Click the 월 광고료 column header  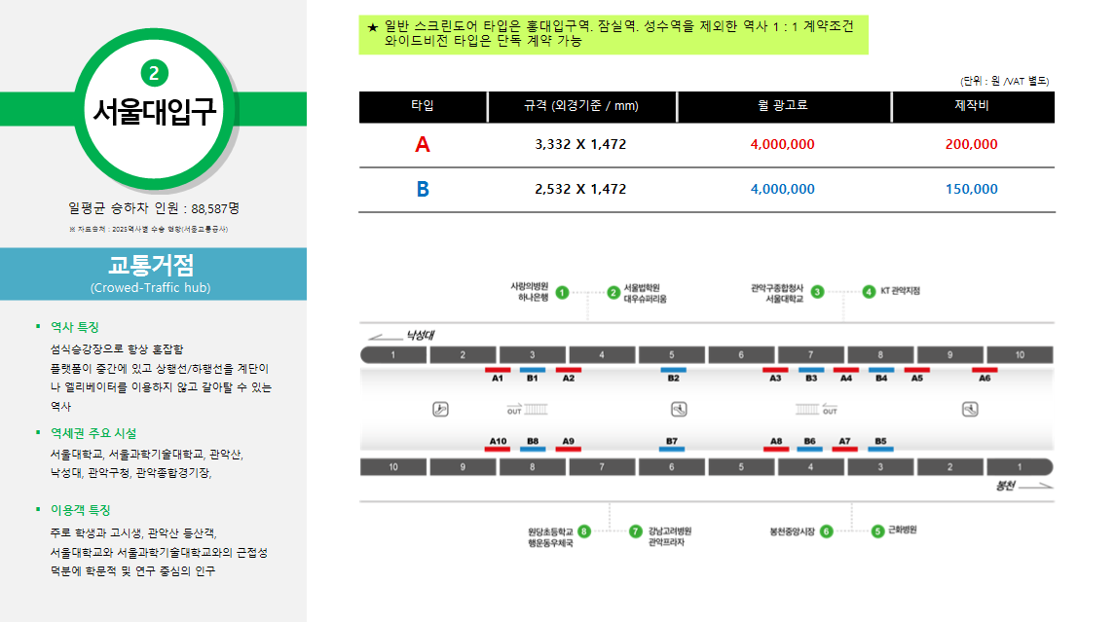click(x=783, y=106)
